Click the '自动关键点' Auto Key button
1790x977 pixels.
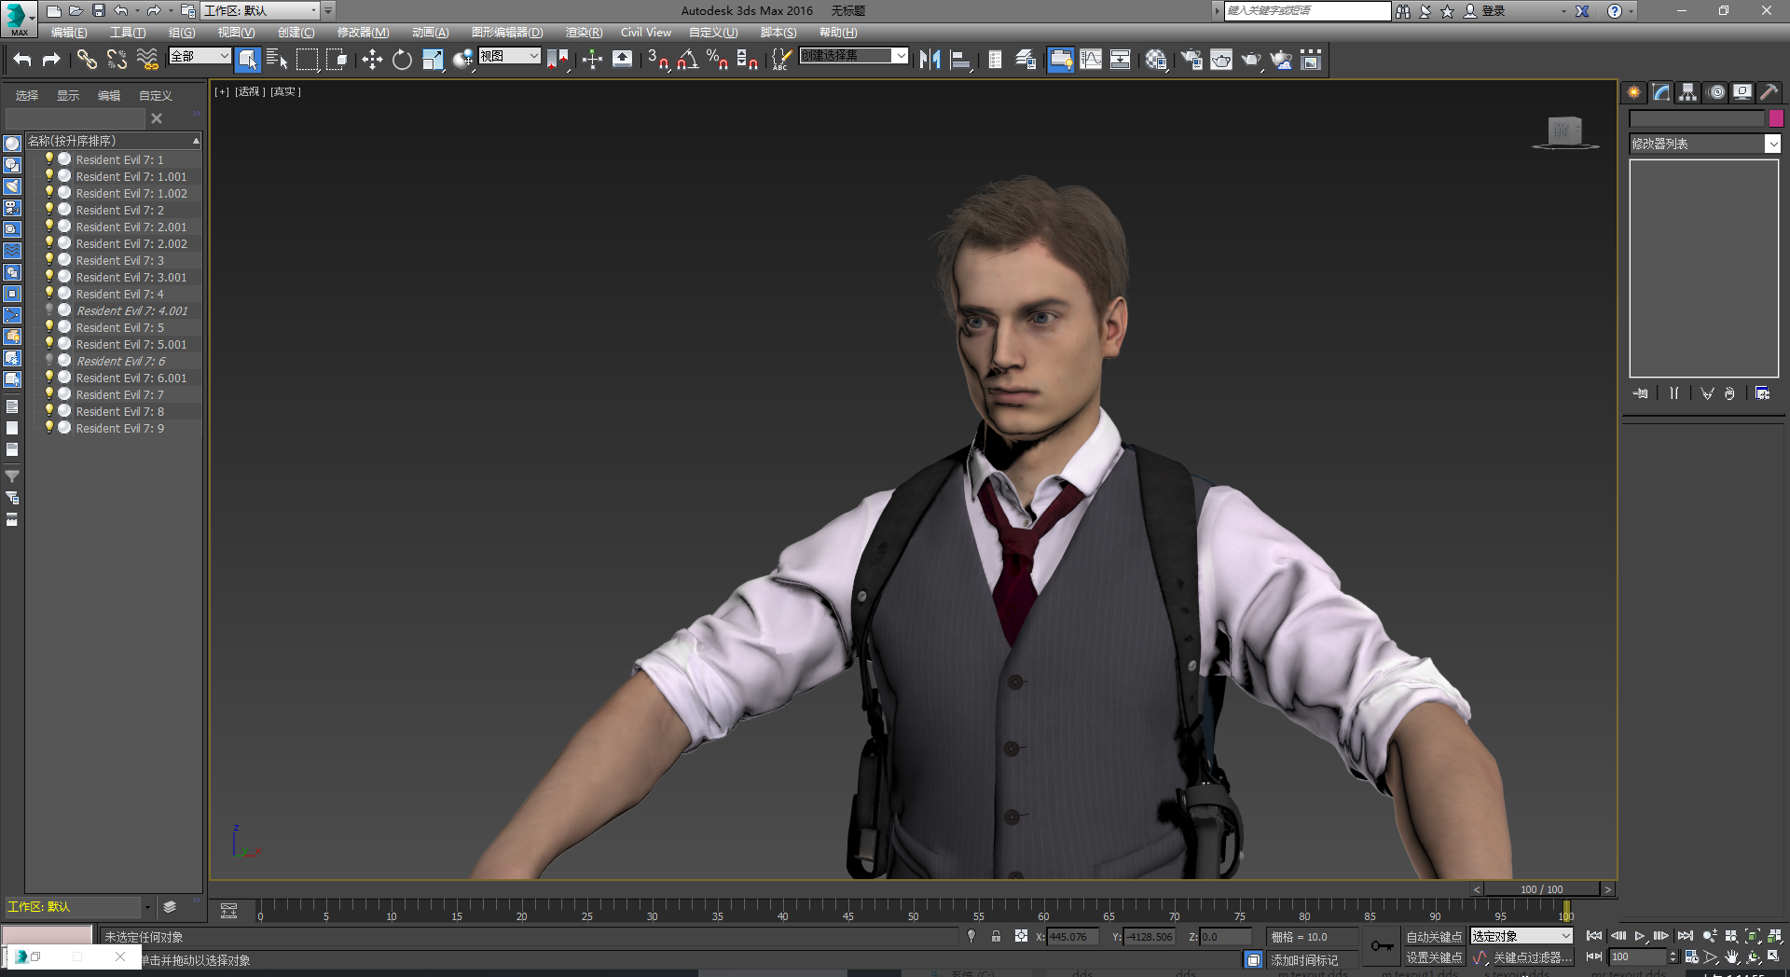[1434, 937]
